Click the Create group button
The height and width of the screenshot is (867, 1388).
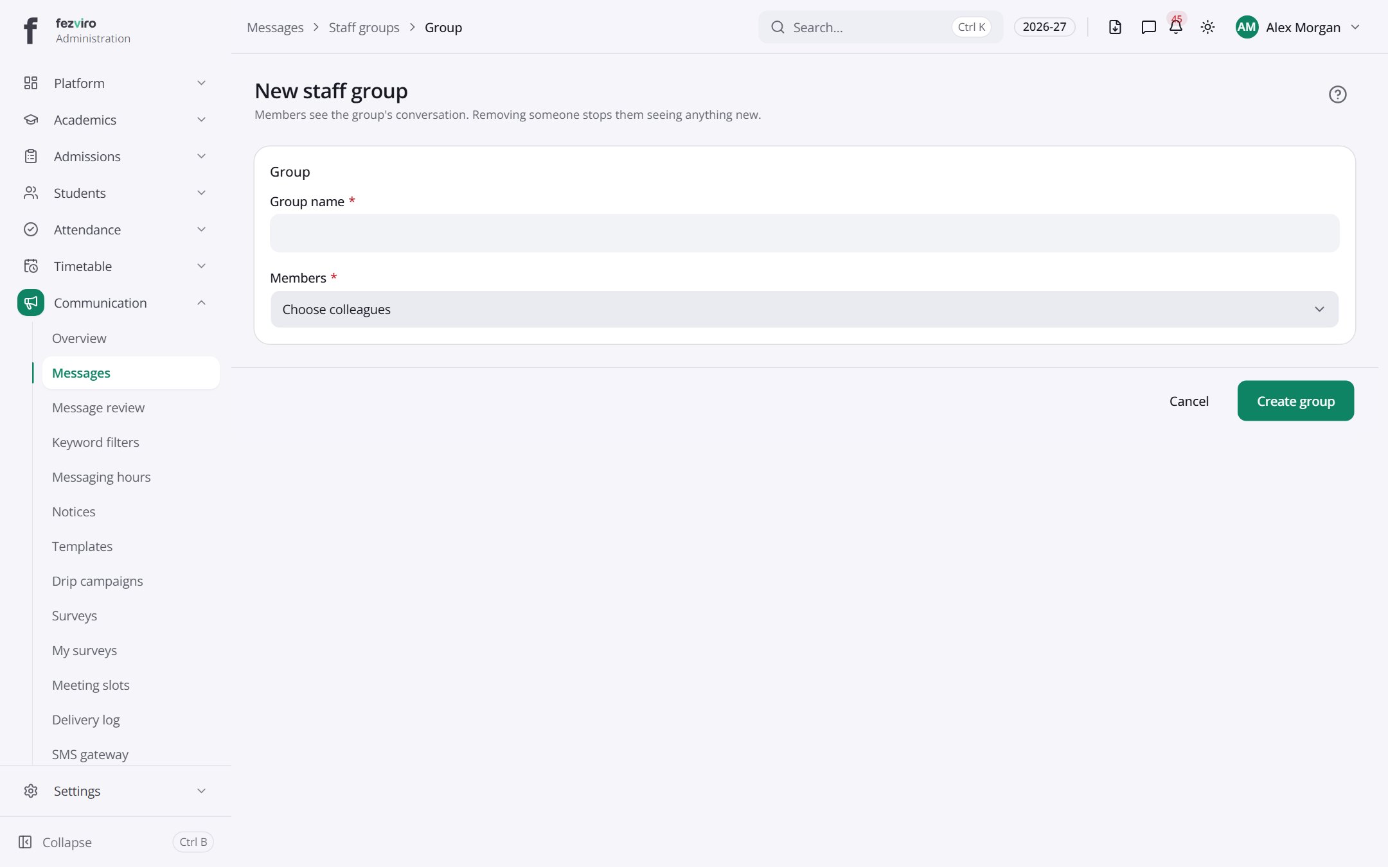pyautogui.click(x=1295, y=401)
